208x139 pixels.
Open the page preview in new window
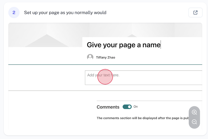click(195, 12)
